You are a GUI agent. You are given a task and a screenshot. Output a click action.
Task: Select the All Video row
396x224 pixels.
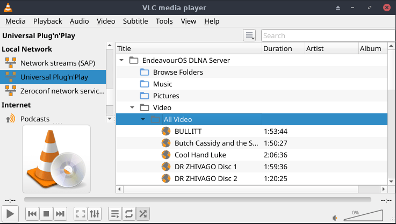coord(251,119)
